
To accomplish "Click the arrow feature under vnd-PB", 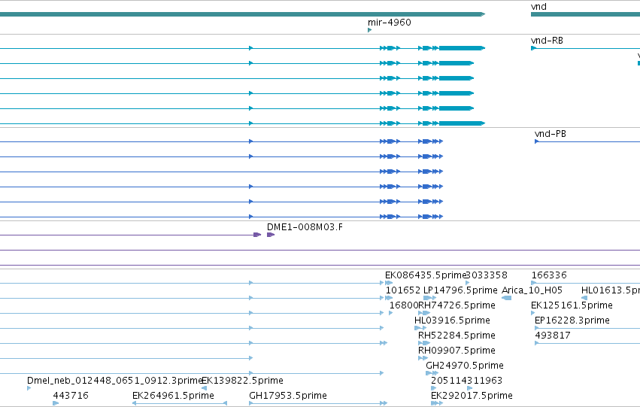I will pos(537,141).
